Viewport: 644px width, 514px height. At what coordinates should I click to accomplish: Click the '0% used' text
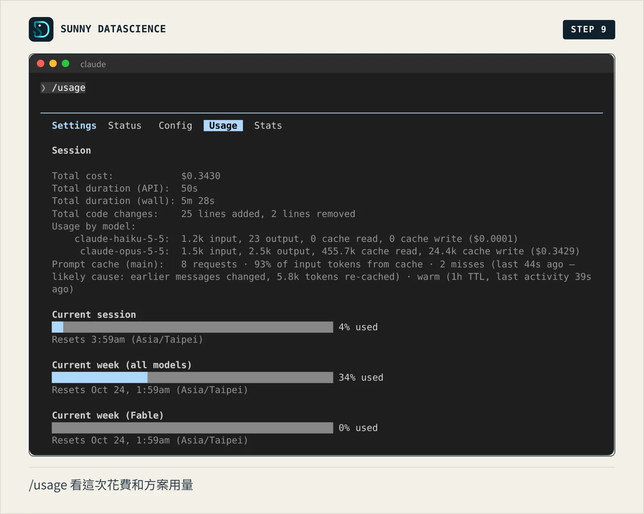358,427
